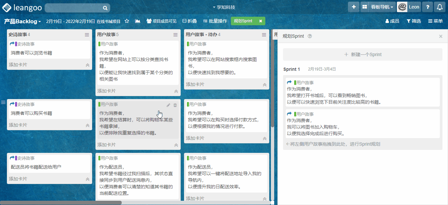Open notifications bell icon
Image resolution: width=448 pixels, height=205 pixels.
coord(440,7)
